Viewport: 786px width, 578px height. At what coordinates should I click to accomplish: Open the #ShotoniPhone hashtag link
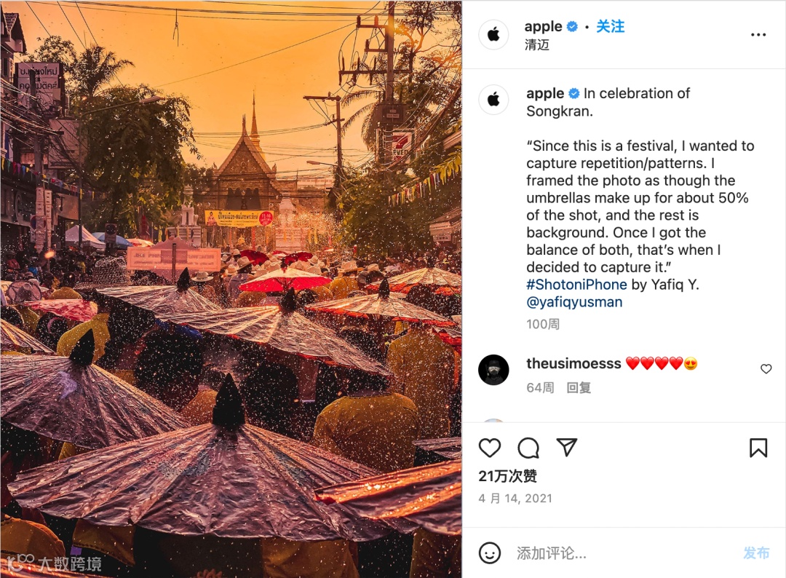(x=576, y=285)
